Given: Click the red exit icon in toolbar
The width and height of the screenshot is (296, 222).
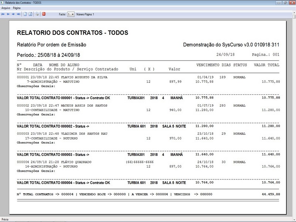Looking at the screenshot, I should click(x=44, y=14).
